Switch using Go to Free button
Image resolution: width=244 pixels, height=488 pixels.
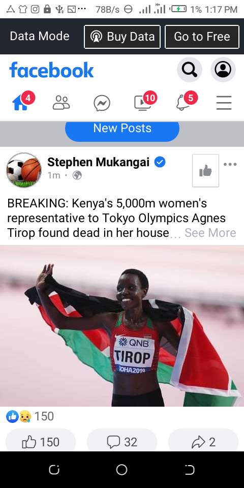(x=202, y=37)
